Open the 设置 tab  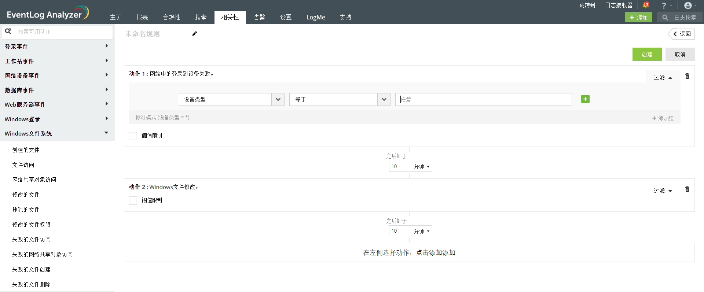[286, 17]
